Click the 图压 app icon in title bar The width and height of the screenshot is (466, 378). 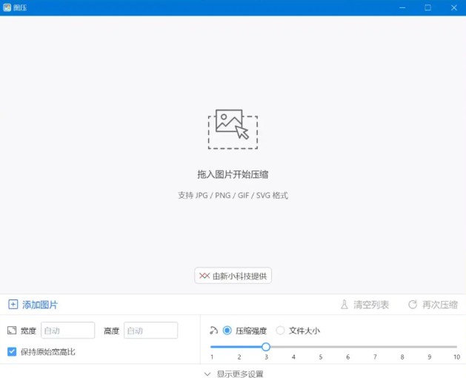point(7,7)
